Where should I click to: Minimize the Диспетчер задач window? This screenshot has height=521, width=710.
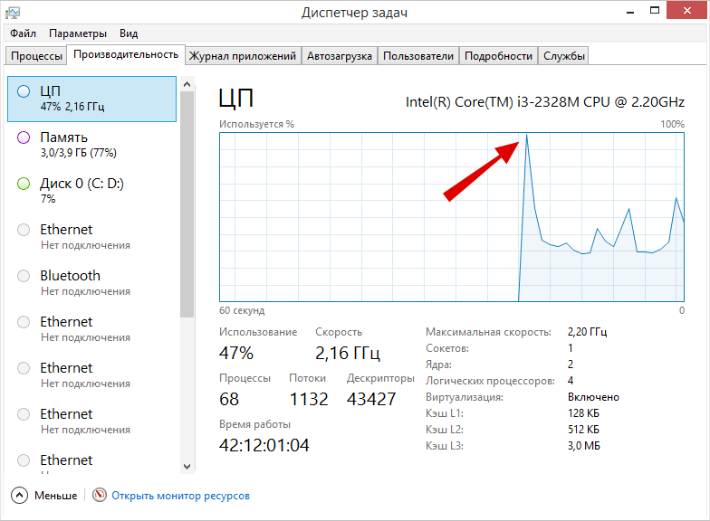[630, 11]
